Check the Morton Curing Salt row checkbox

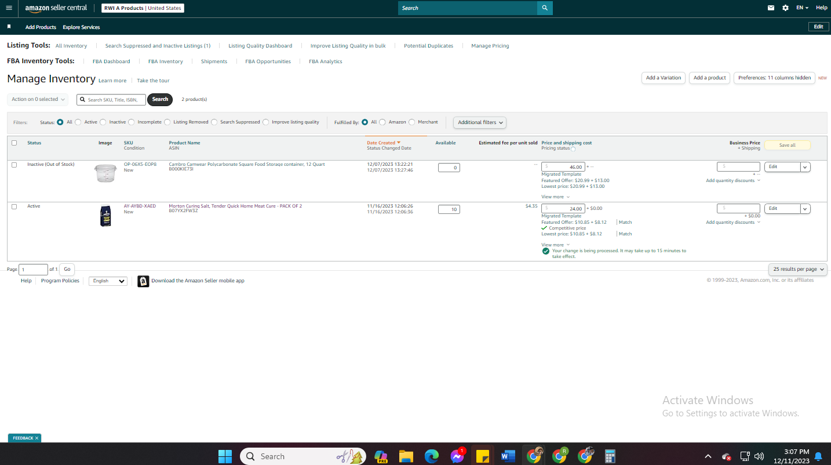(14, 206)
